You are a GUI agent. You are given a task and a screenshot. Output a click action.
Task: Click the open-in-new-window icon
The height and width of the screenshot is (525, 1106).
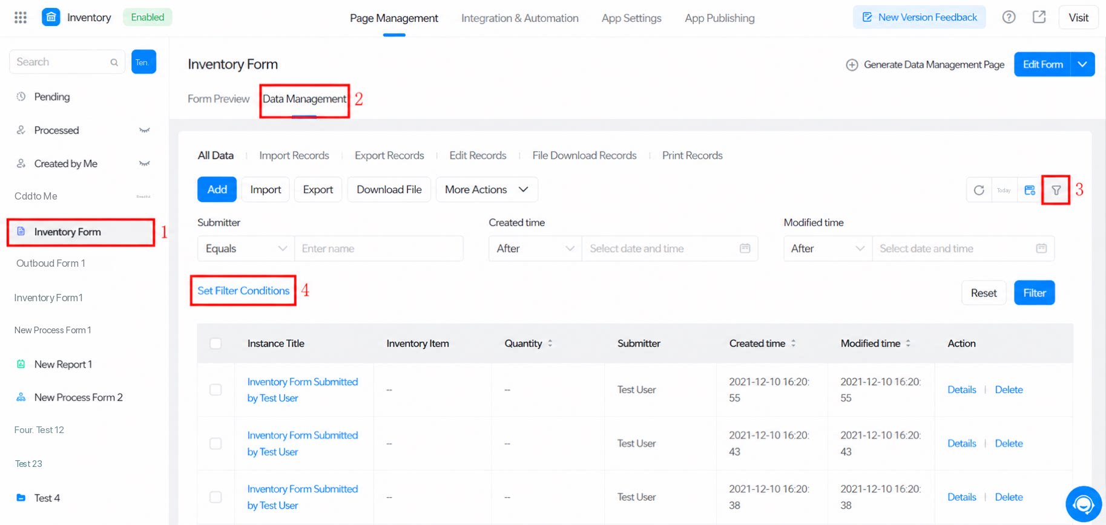[x=1039, y=17]
